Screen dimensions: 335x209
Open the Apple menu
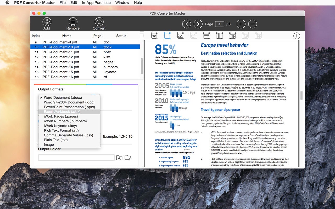7,3
